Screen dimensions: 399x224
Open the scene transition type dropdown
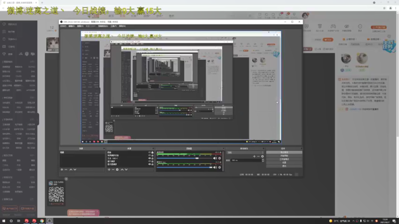[245, 153]
